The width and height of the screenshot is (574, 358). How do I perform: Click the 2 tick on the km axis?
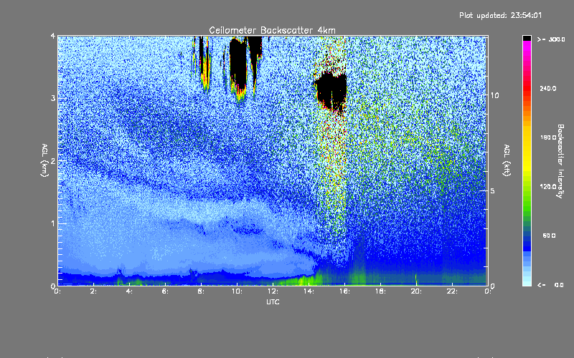point(53,161)
